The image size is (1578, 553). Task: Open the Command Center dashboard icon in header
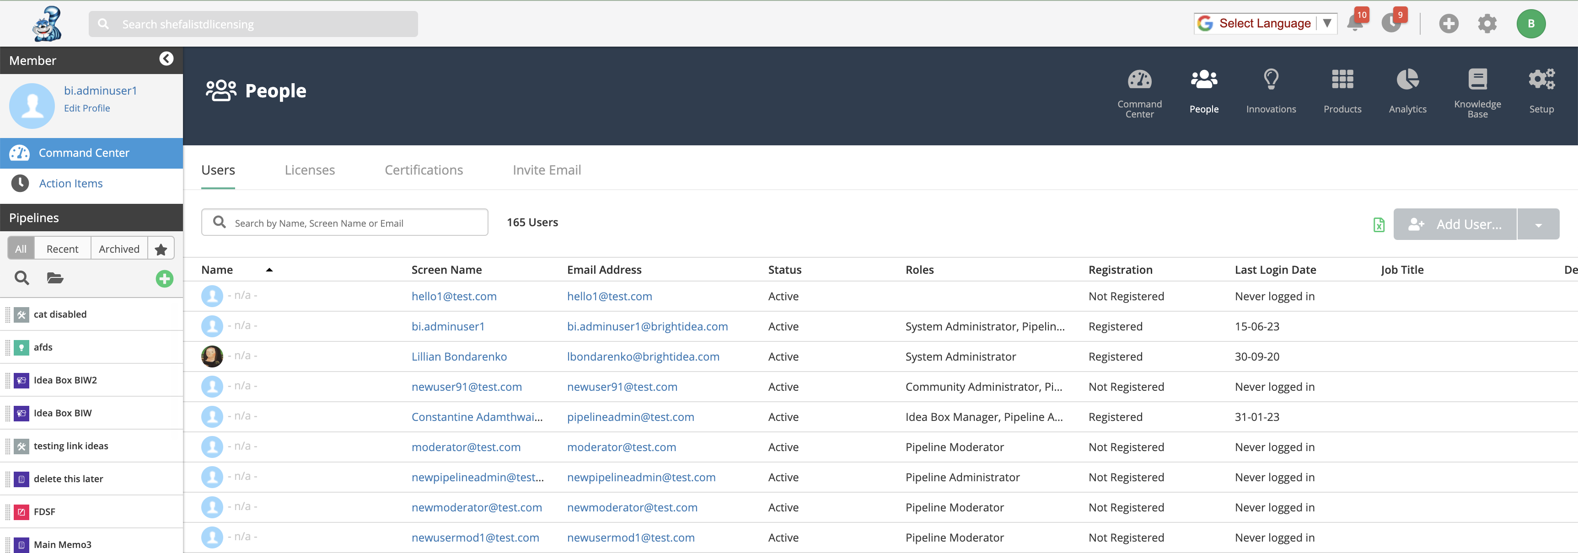pyautogui.click(x=1139, y=80)
